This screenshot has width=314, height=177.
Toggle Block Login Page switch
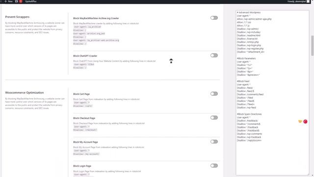214,166
